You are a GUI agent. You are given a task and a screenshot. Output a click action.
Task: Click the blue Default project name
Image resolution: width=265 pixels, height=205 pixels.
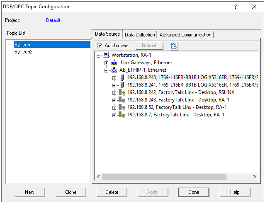(53, 20)
